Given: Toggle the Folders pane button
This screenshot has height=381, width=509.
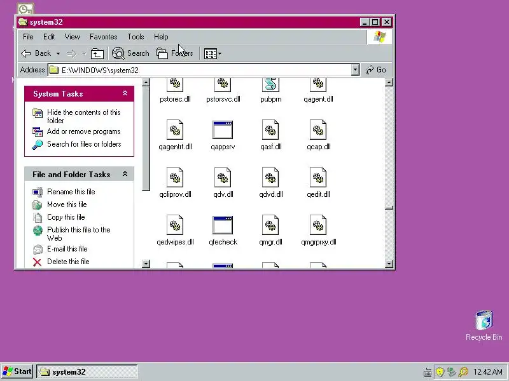Looking at the screenshot, I should click(x=174, y=53).
